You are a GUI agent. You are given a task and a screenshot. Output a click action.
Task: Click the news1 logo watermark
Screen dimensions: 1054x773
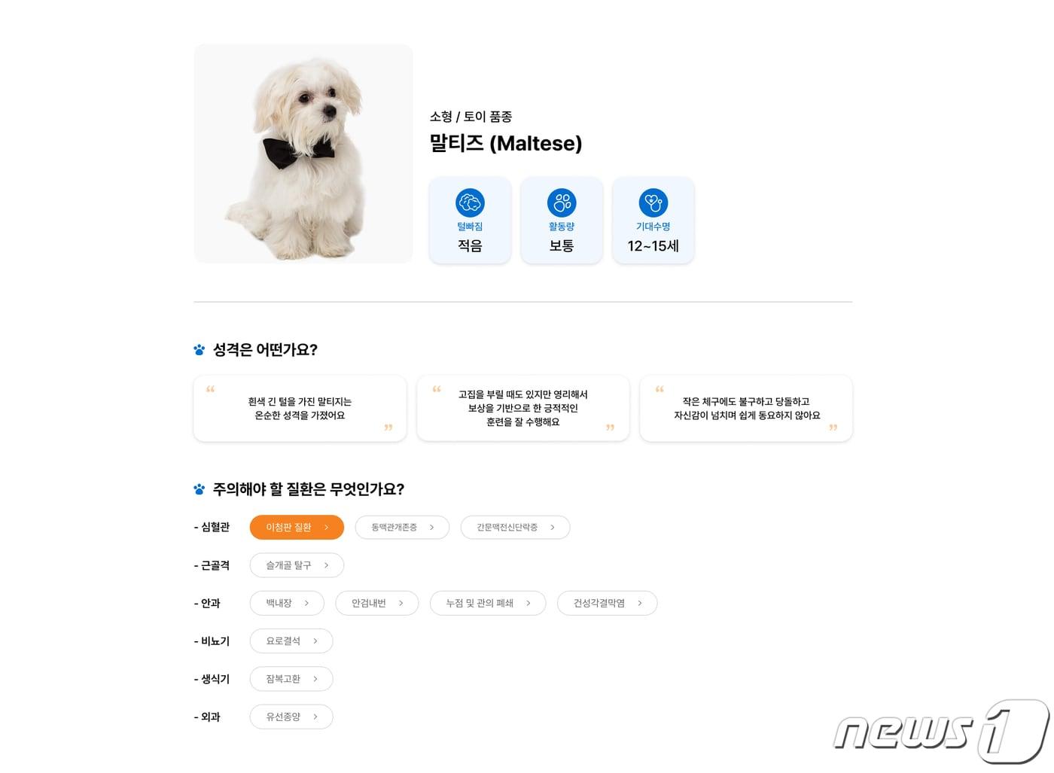[941, 732]
